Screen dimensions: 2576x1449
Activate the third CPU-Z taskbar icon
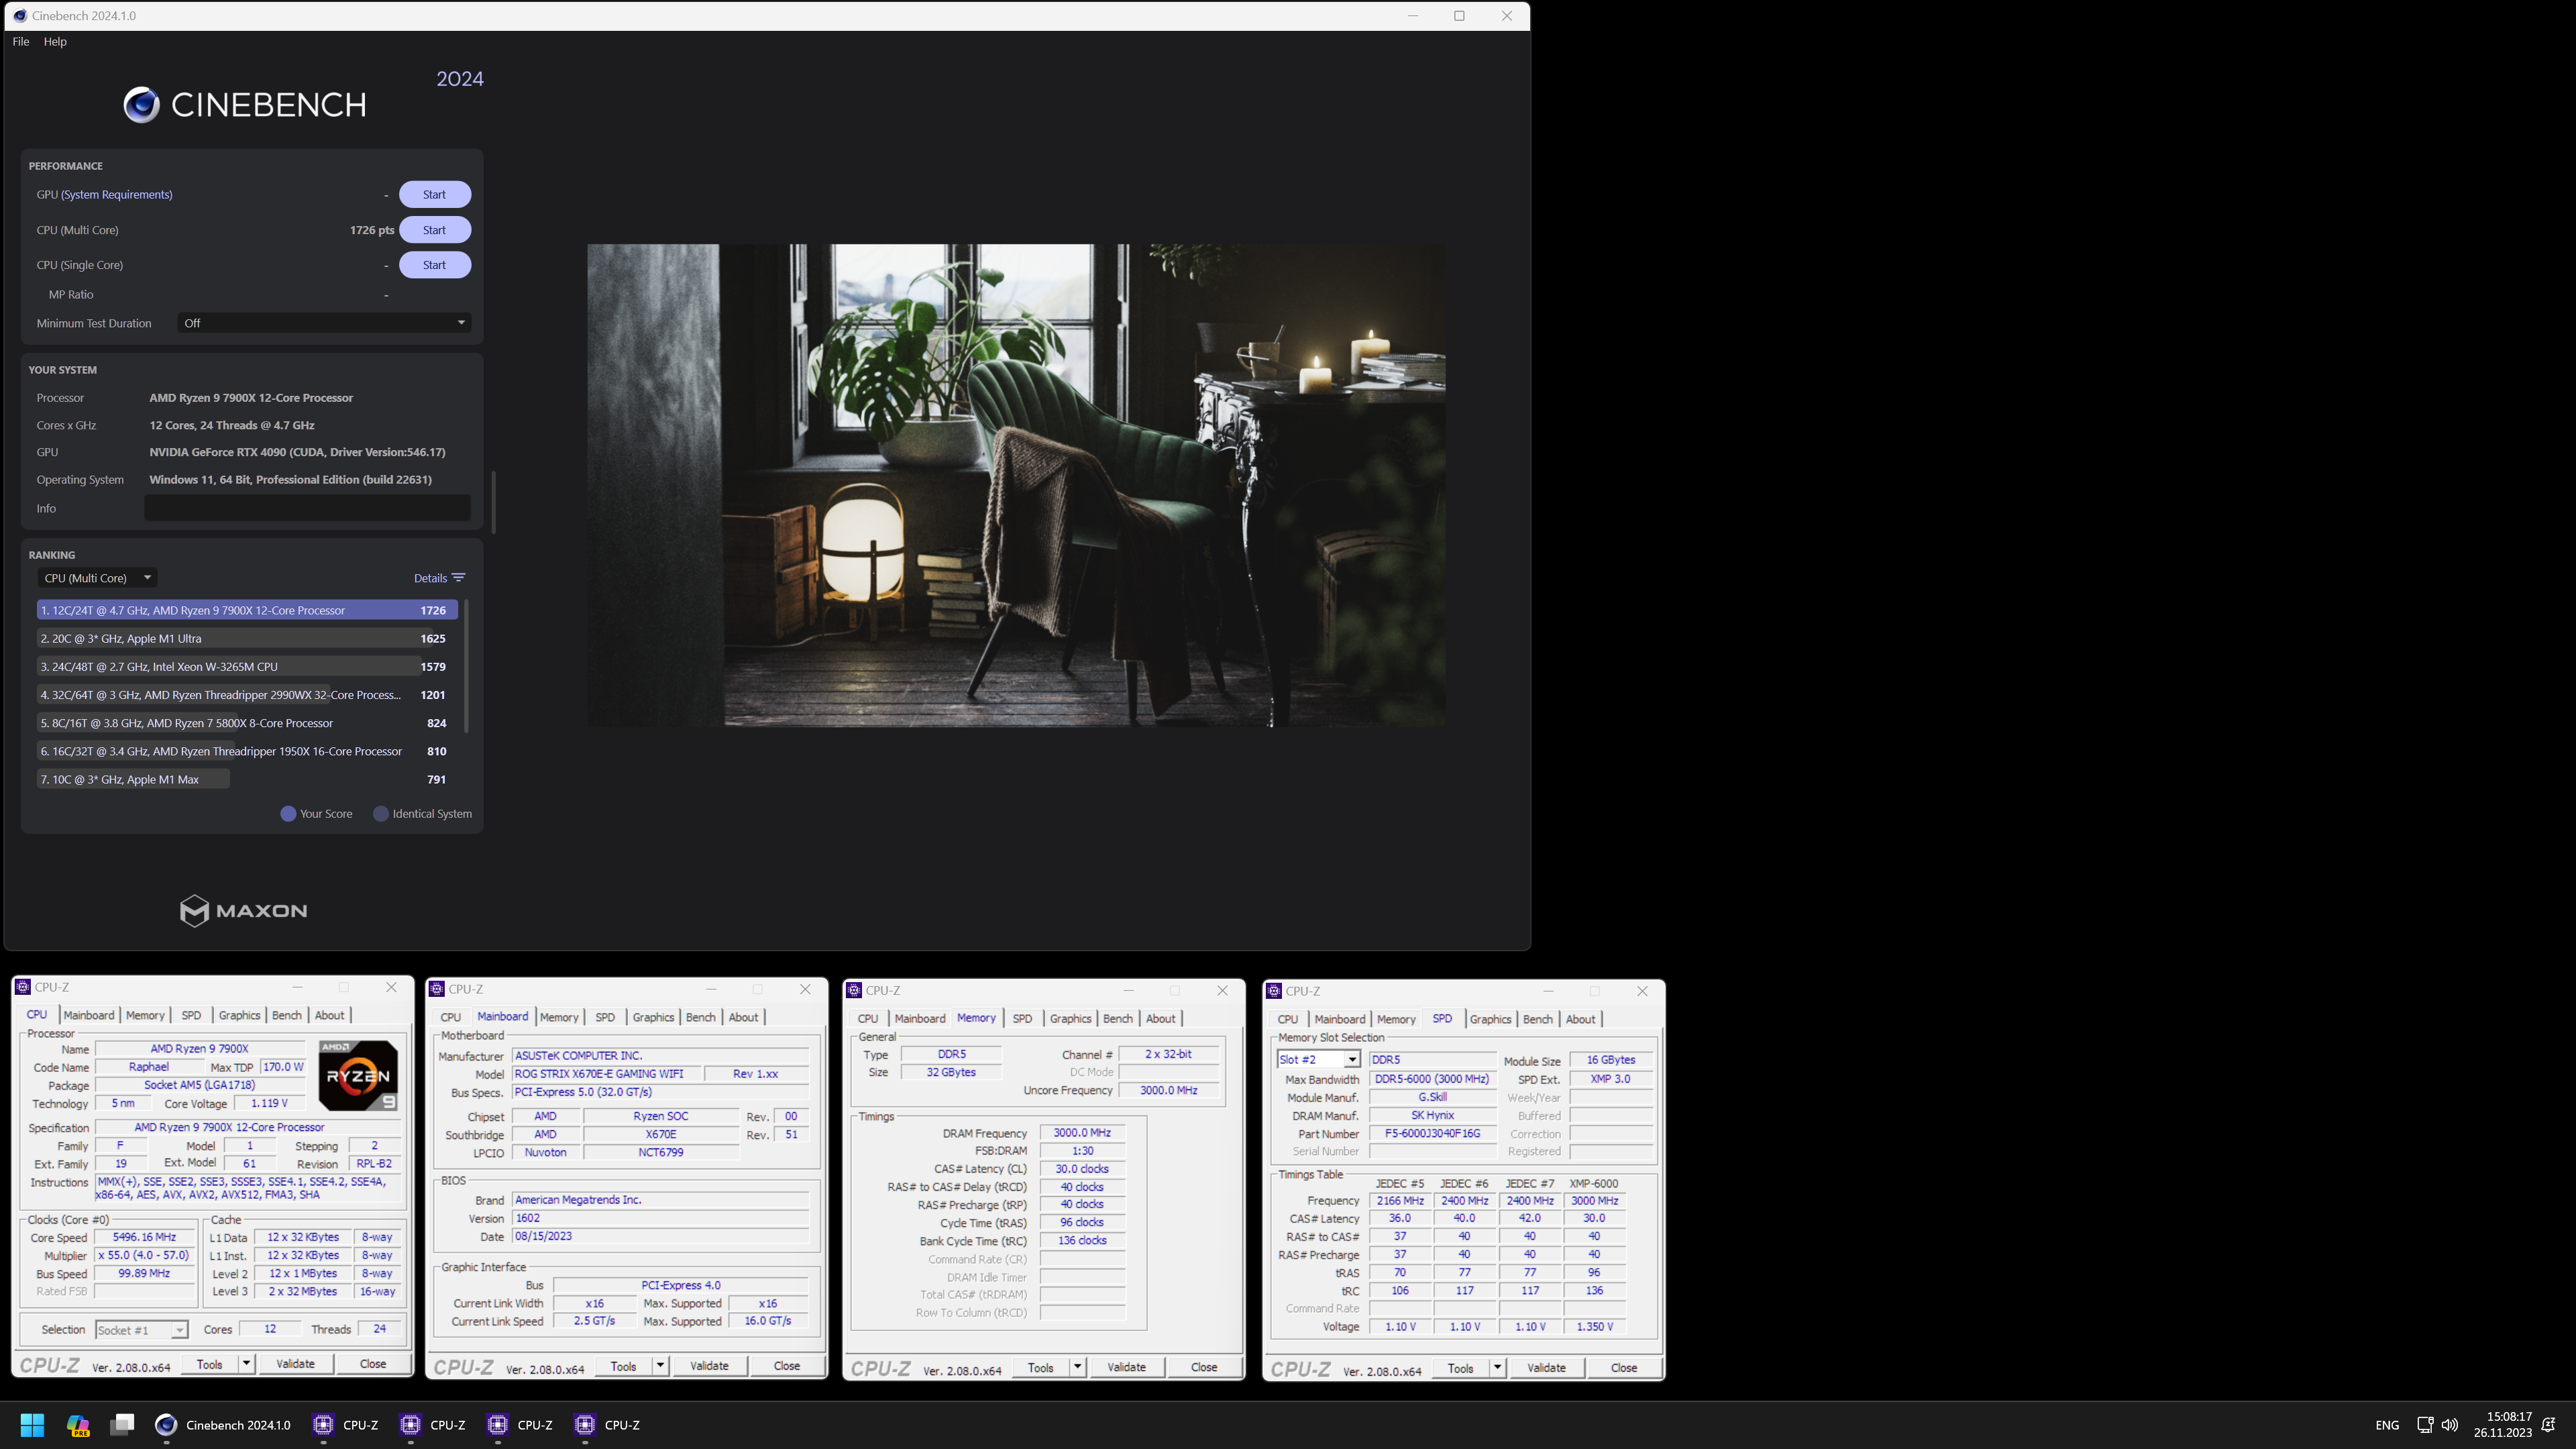pos(521,1425)
